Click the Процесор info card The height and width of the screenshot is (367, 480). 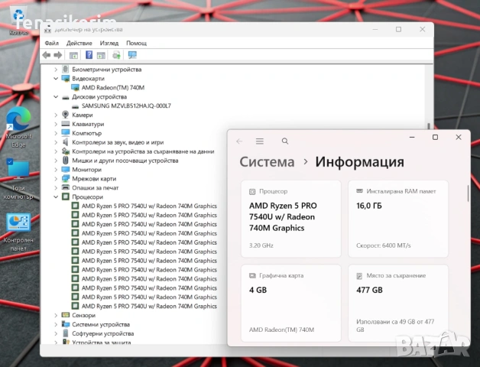coord(291,219)
